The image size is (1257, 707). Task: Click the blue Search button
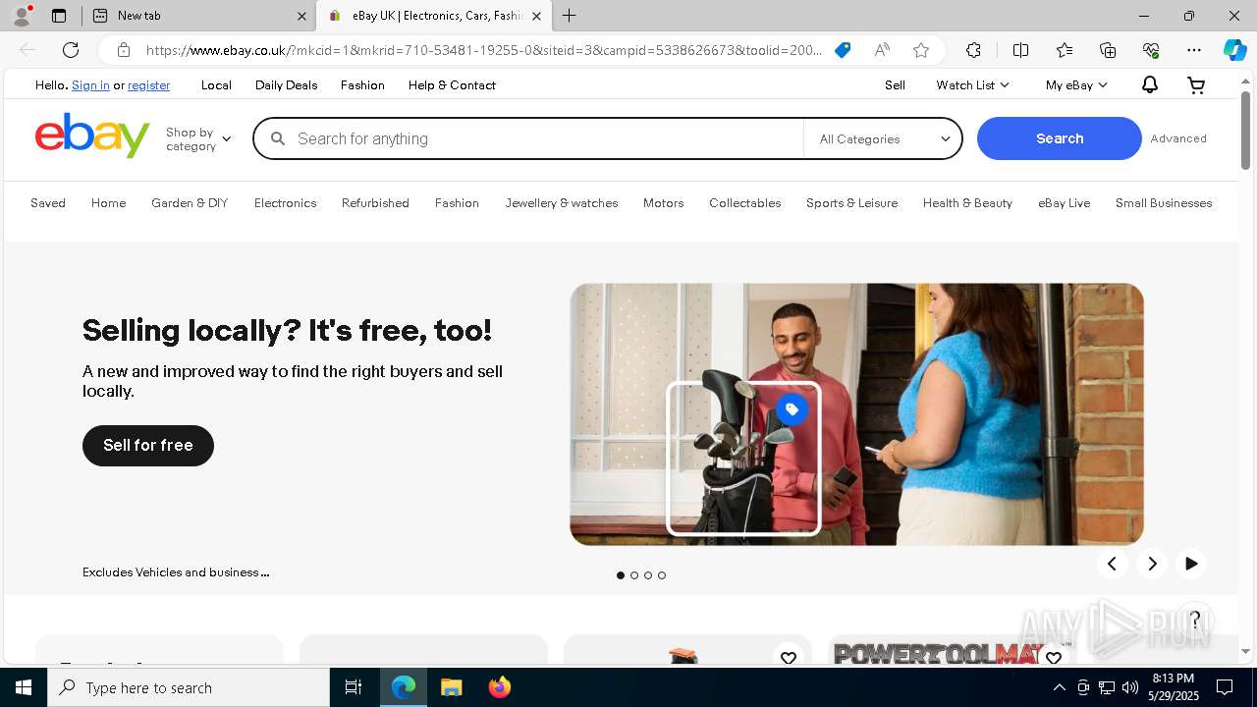[x=1060, y=138]
